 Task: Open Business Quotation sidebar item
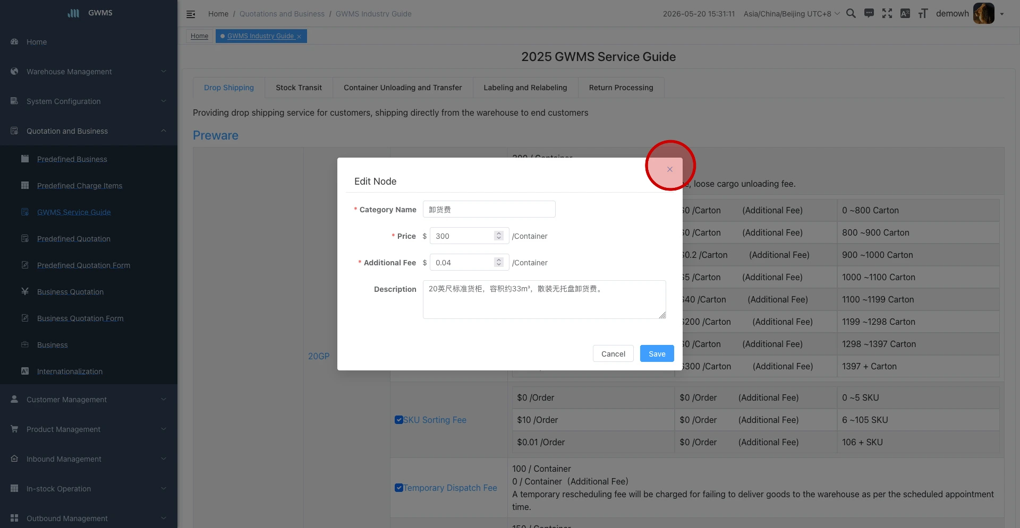pos(89,292)
